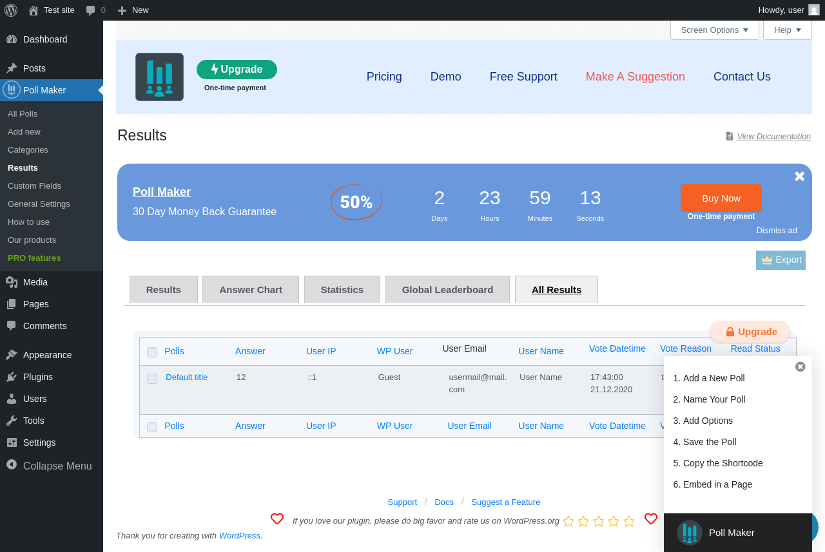Click the lock Upgrade button above the table
The height and width of the screenshot is (552, 825).
click(x=750, y=332)
